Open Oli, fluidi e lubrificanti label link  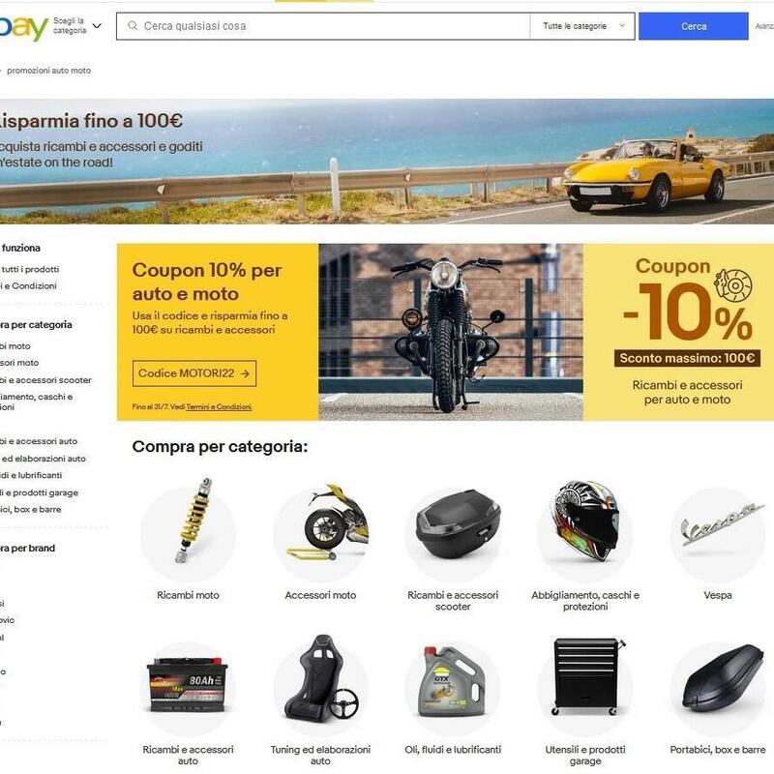pos(453,749)
